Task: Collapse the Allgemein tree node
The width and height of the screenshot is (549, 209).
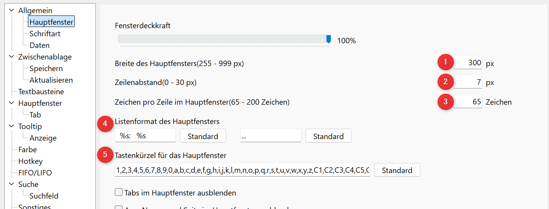Action: pos(11,10)
